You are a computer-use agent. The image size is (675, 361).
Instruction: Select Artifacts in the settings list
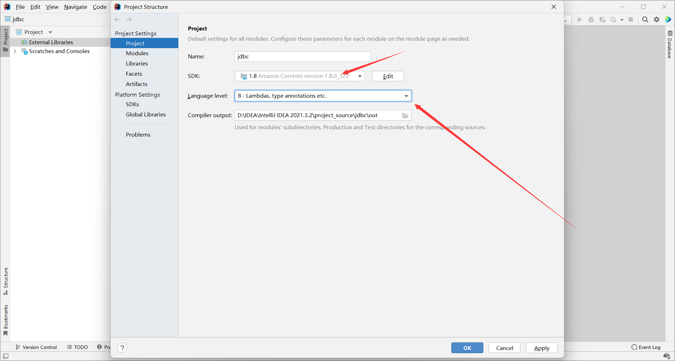point(136,84)
